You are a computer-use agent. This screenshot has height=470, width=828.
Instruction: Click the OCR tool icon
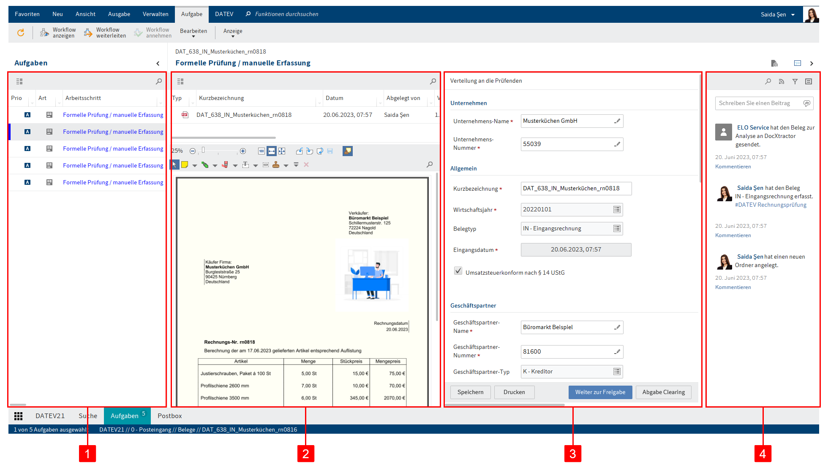[266, 165]
